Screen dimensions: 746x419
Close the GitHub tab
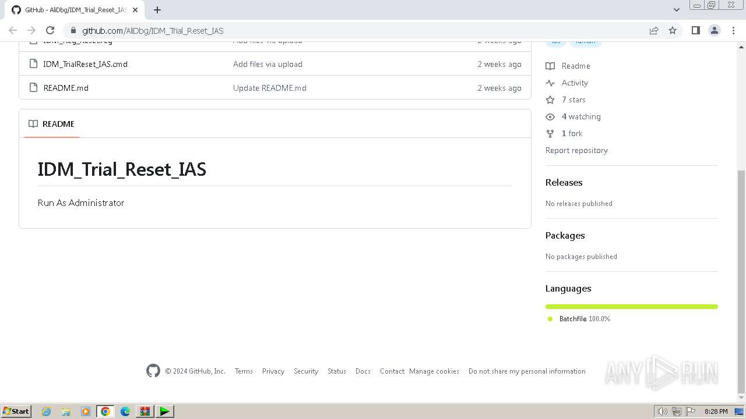[135, 10]
